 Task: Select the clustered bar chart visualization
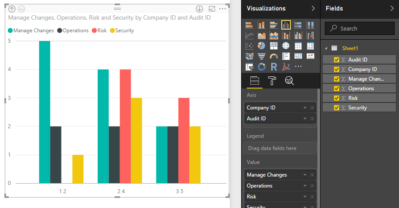pos(273,25)
